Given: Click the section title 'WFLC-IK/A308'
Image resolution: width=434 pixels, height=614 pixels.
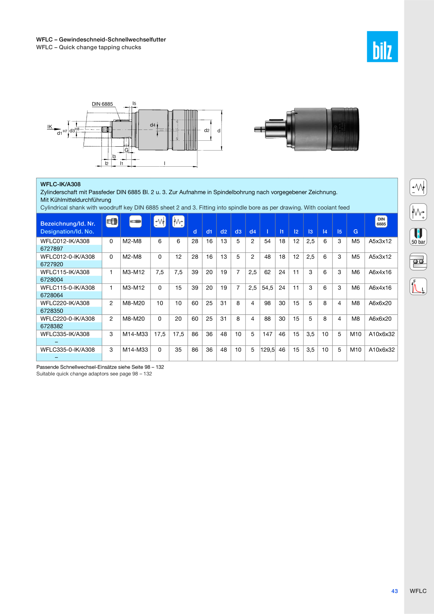Looking at the screenshot, I should point(61,184).
